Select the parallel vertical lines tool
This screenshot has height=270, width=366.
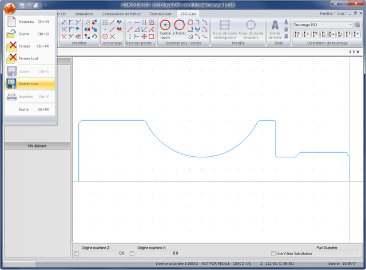click(x=144, y=22)
